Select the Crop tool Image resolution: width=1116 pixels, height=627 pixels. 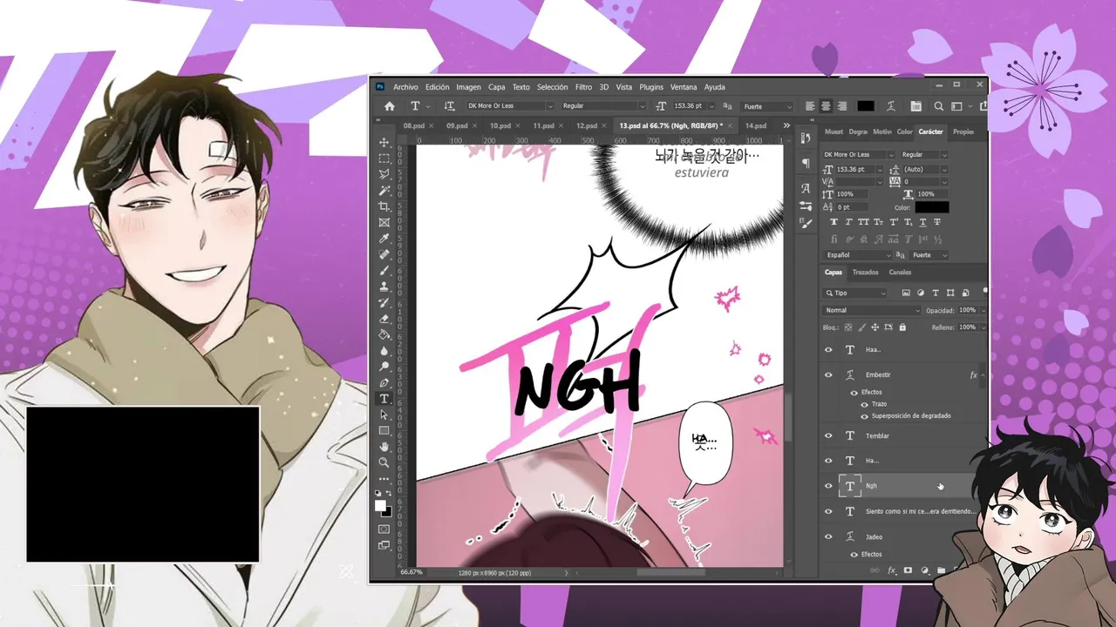(384, 206)
